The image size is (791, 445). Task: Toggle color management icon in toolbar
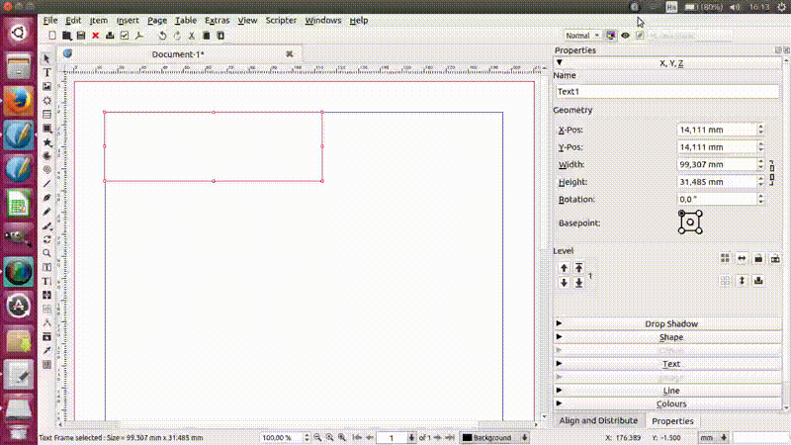[x=611, y=36]
